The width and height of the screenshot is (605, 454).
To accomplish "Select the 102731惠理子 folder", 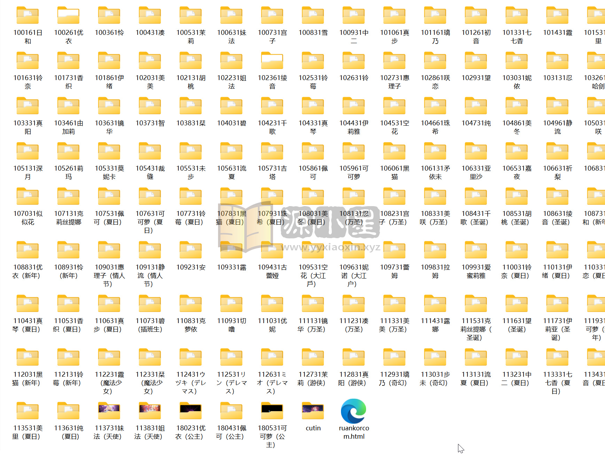I will click(x=394, y=61).
